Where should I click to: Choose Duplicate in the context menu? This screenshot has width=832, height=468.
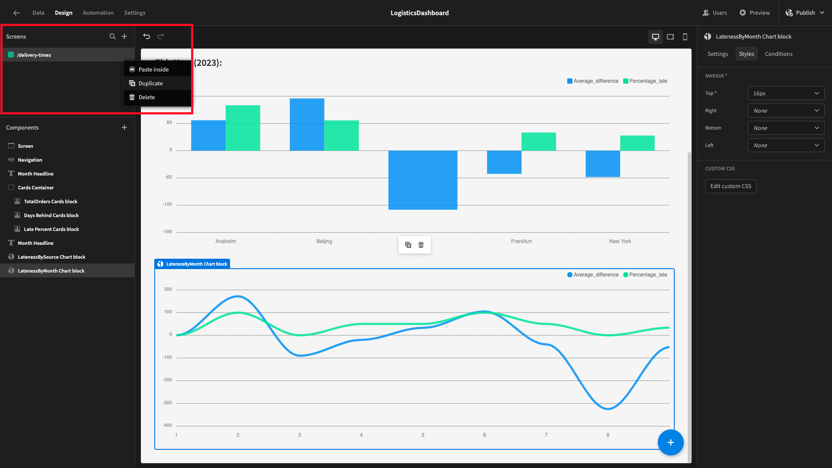[157, 83]
